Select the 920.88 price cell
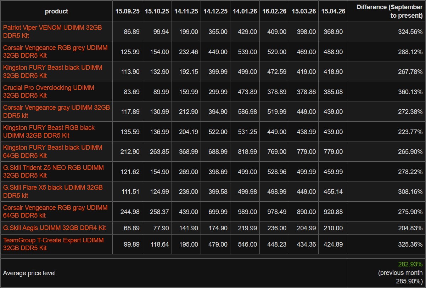Image resolution: width=426 pixels, height=288 pixels. point(333,212)
